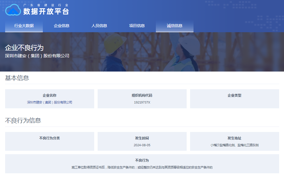Click the 基本信息 section heading

(17, 78)
